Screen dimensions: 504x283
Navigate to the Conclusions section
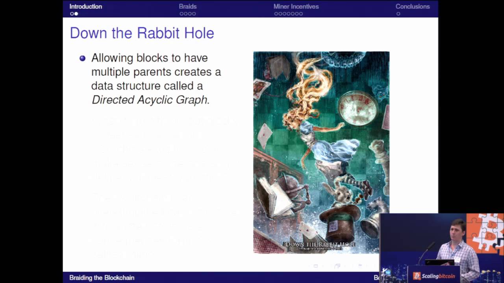click(x=413, y=6)
